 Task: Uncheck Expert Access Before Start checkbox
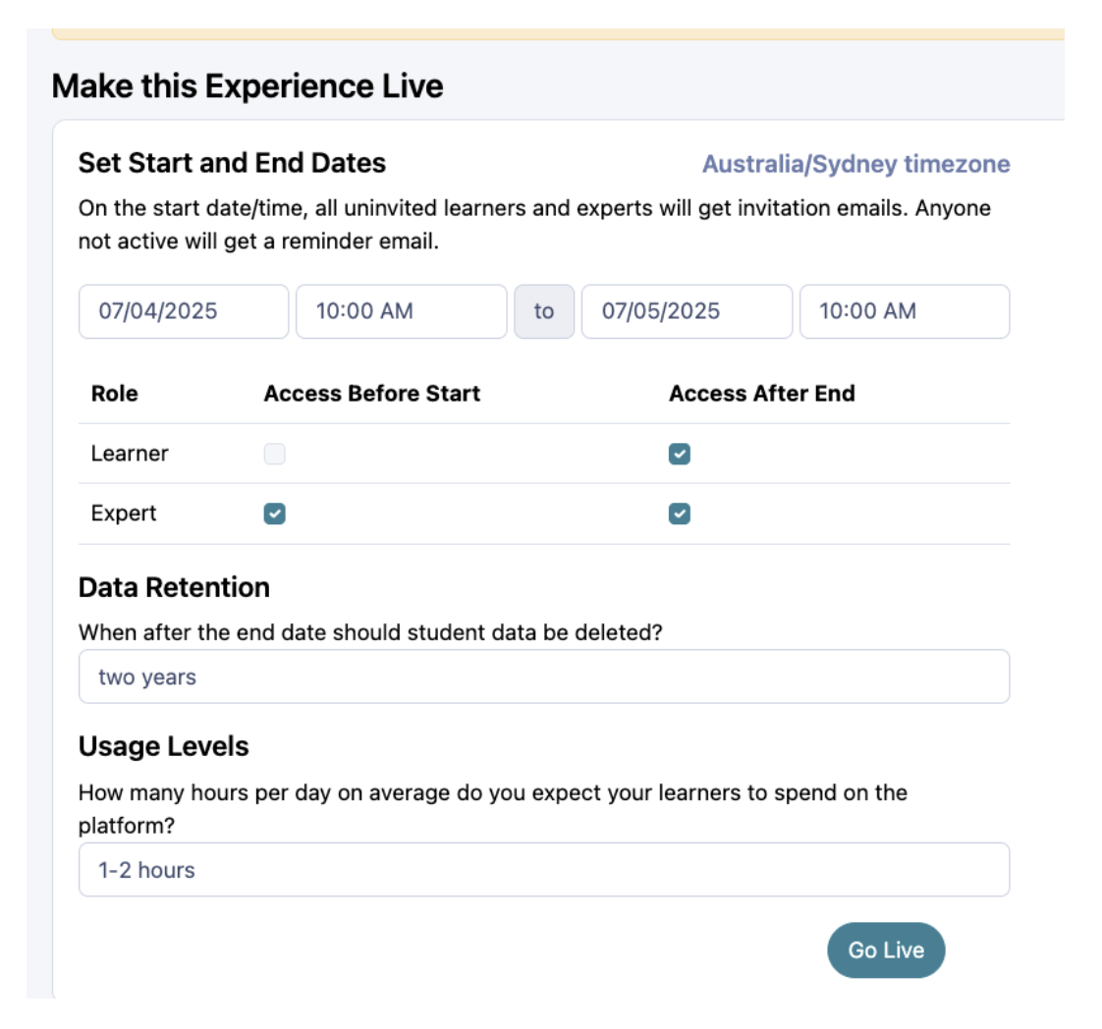(275, 514)
